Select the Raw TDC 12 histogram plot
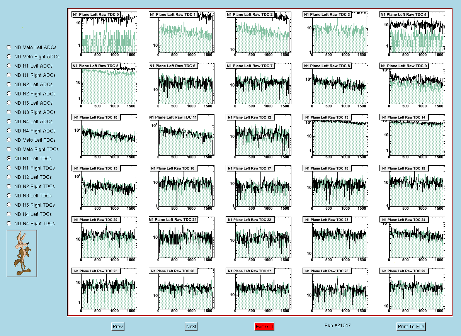Screen dimensions: 461x336 pos(258,137)
